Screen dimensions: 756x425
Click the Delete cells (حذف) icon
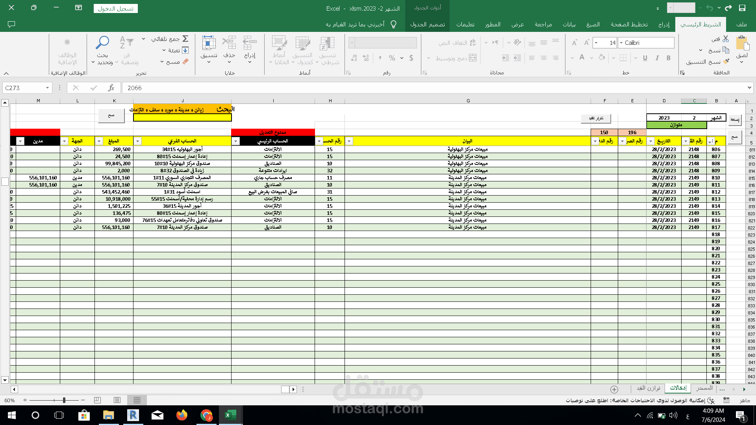click(x=229, y=43)
